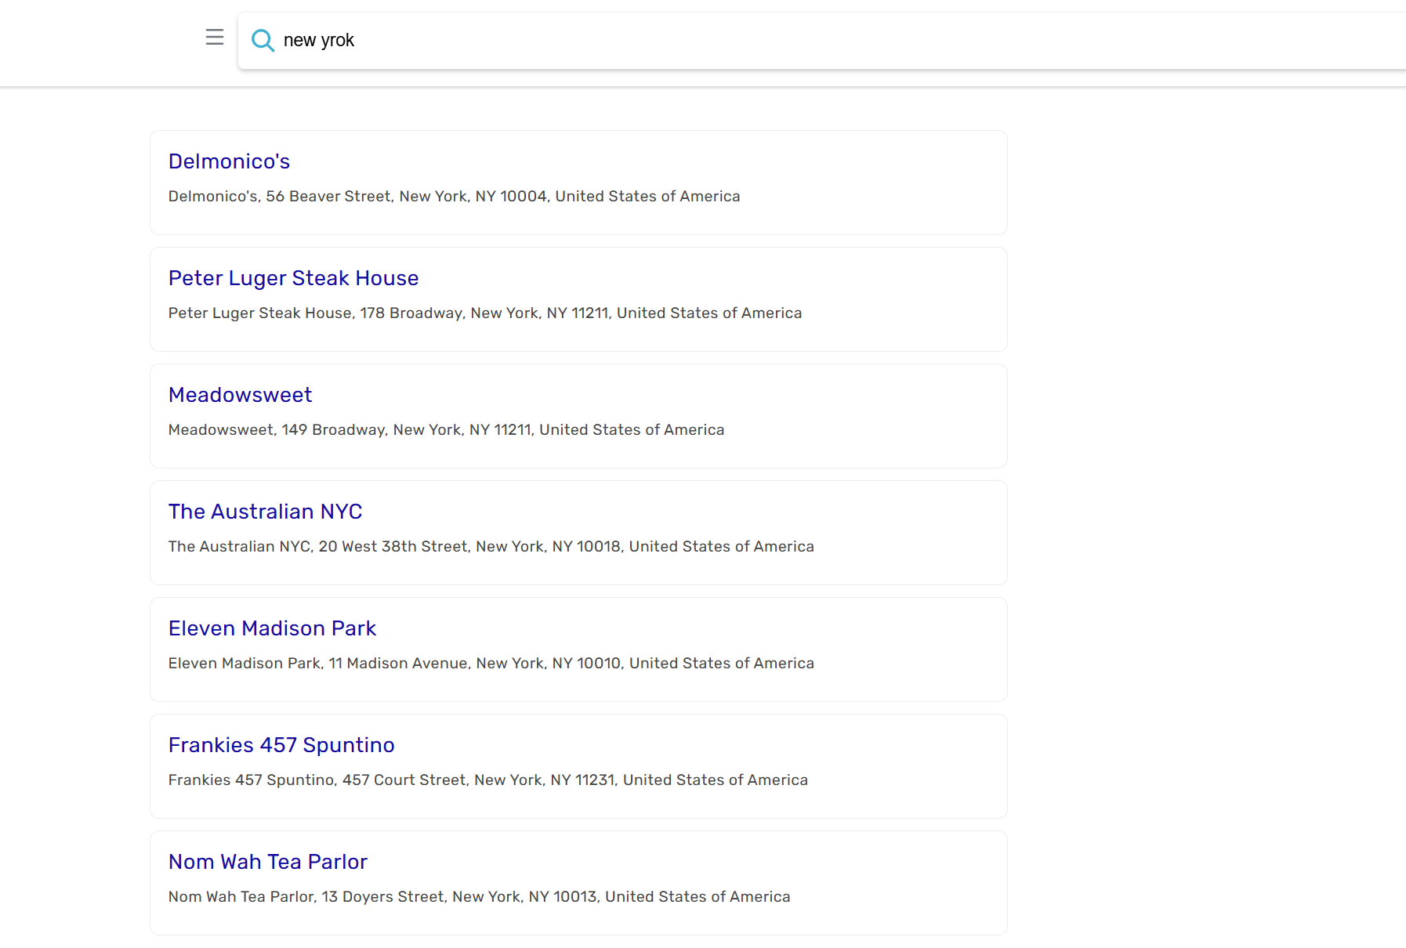Open the Frankies 457 Spuntino link

pos(281,745)
